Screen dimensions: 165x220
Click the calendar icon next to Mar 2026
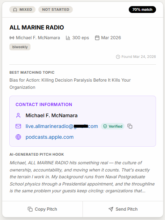click(97, 38)
